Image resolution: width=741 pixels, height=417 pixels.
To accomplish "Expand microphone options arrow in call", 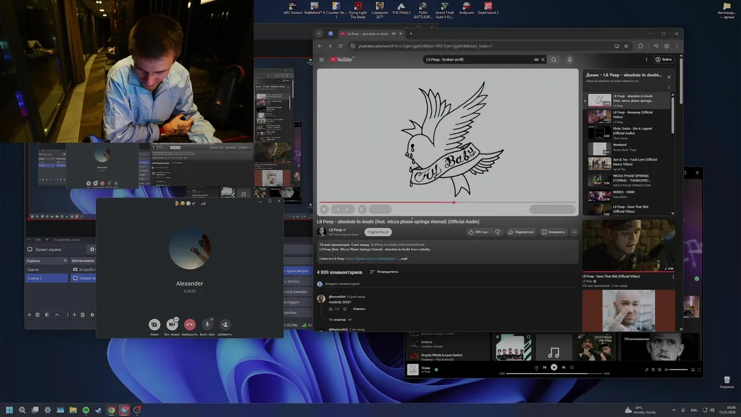I will (212, 319).
